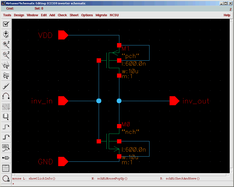Select the inv_in input pin symbol
Screen dimensions: 234x187
(63, 101)
